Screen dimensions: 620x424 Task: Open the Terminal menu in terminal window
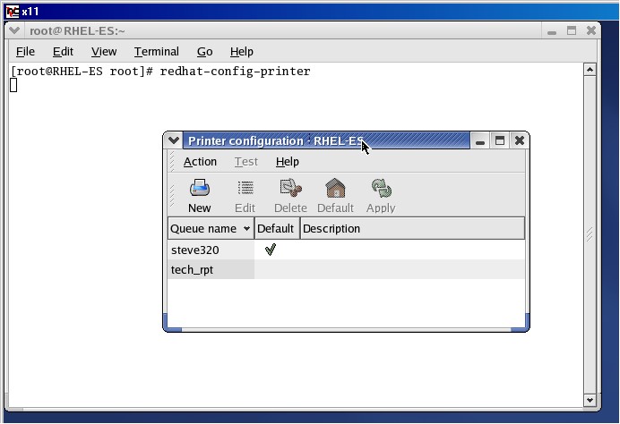[157, 52]
